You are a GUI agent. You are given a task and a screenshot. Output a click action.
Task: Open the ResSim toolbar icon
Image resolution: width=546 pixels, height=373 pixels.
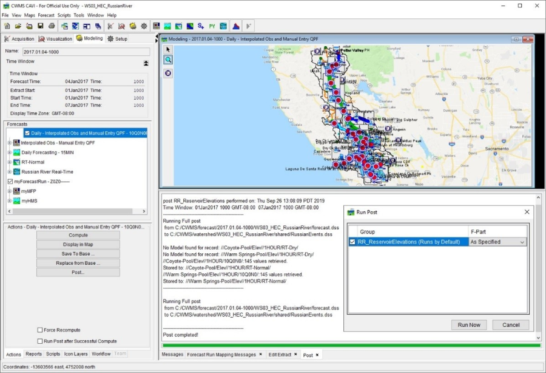tap(178, 26)
